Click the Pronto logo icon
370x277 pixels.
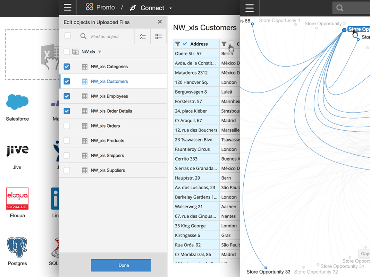coord(90,7)
